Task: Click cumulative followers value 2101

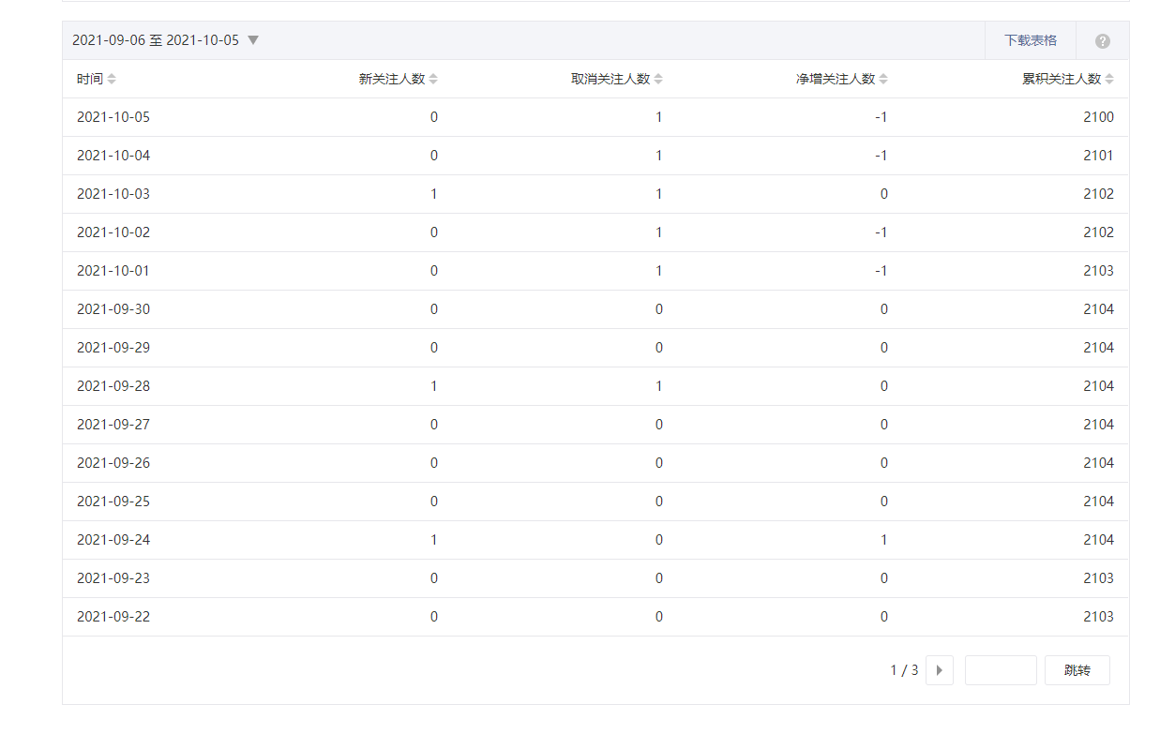Action: tap(1097, 156)
